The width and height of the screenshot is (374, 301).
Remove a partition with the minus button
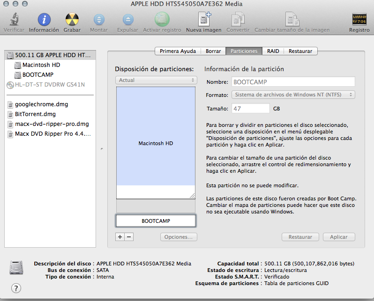[x=129, y=237]
